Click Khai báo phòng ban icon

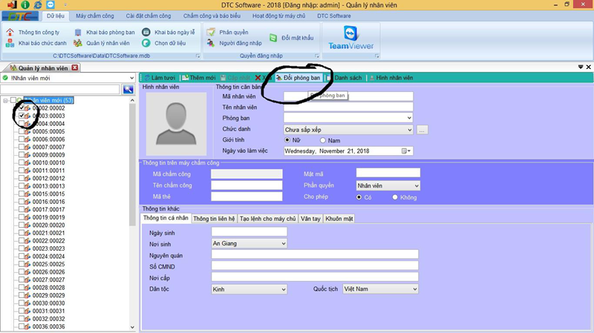[x=79, y=33]
